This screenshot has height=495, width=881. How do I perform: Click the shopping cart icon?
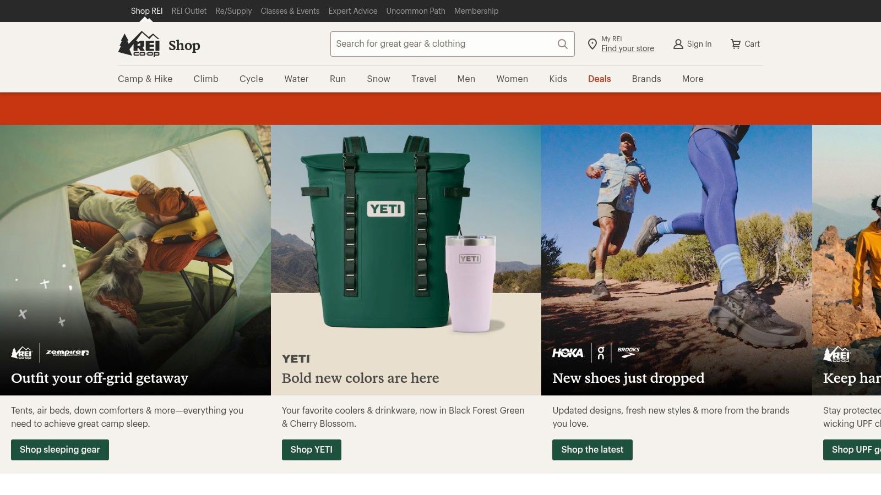[x=736, y=44]
